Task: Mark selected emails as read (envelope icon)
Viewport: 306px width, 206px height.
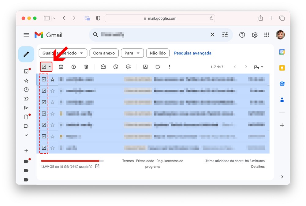Action: (103, 67)
